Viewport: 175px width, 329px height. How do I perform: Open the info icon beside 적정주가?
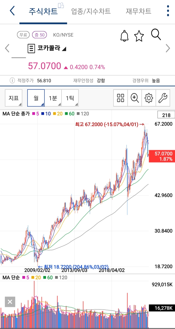(x=12, y=80)
